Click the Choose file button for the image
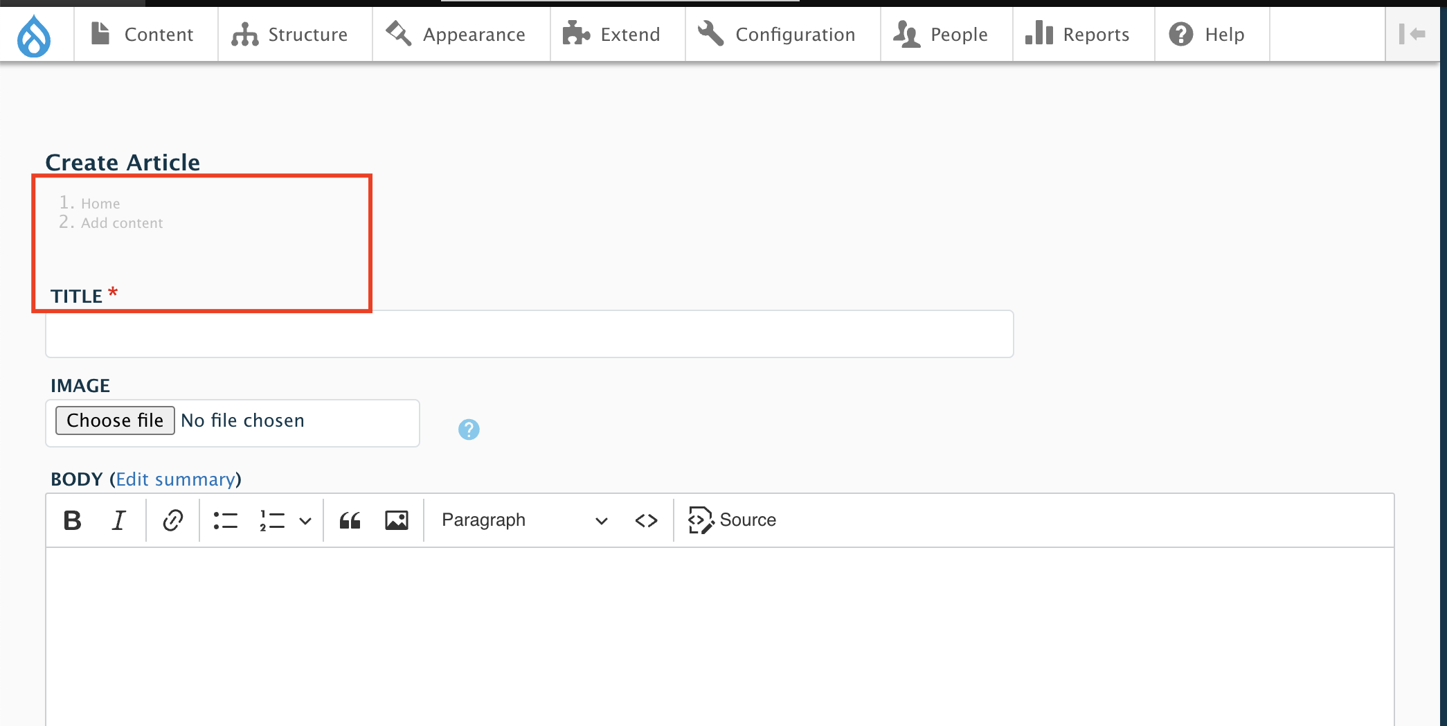The width and height of the screenshot is (1447, 726). point(114,420)
